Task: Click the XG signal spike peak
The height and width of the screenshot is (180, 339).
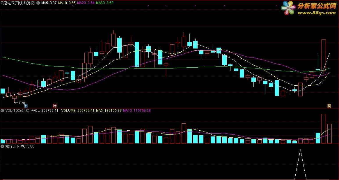Action: (x=300, y=150)
